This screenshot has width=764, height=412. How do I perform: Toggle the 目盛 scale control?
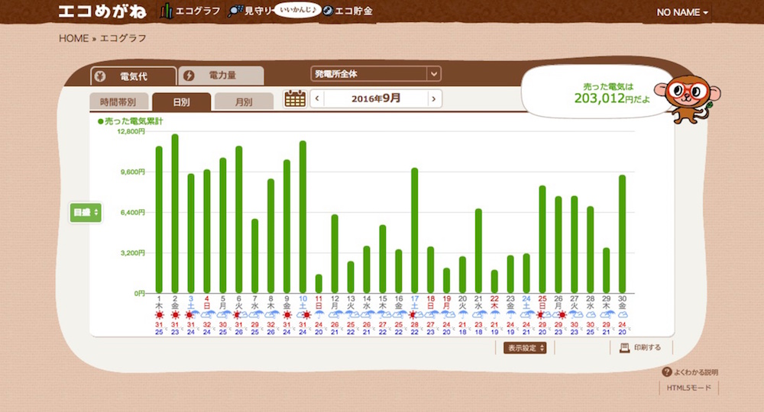click(x=86, y=212)
